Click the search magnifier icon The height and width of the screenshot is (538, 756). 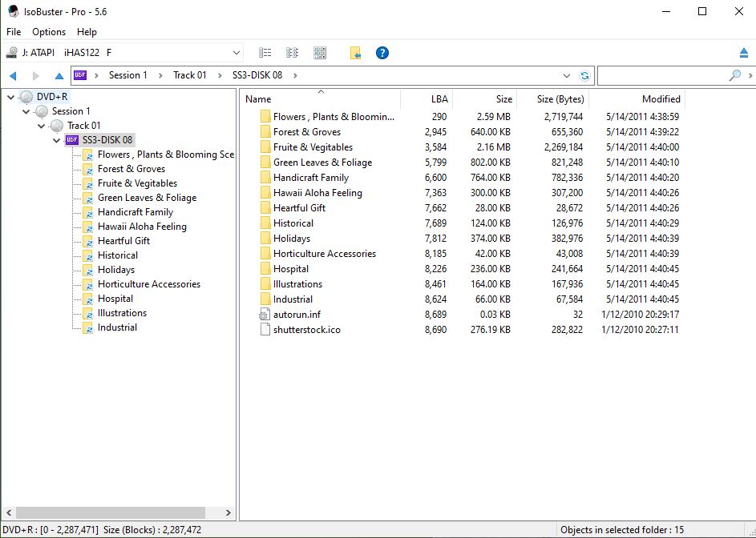[734, 75]
